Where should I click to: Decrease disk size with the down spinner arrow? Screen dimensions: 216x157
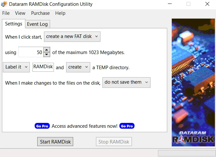pos(47,54)
